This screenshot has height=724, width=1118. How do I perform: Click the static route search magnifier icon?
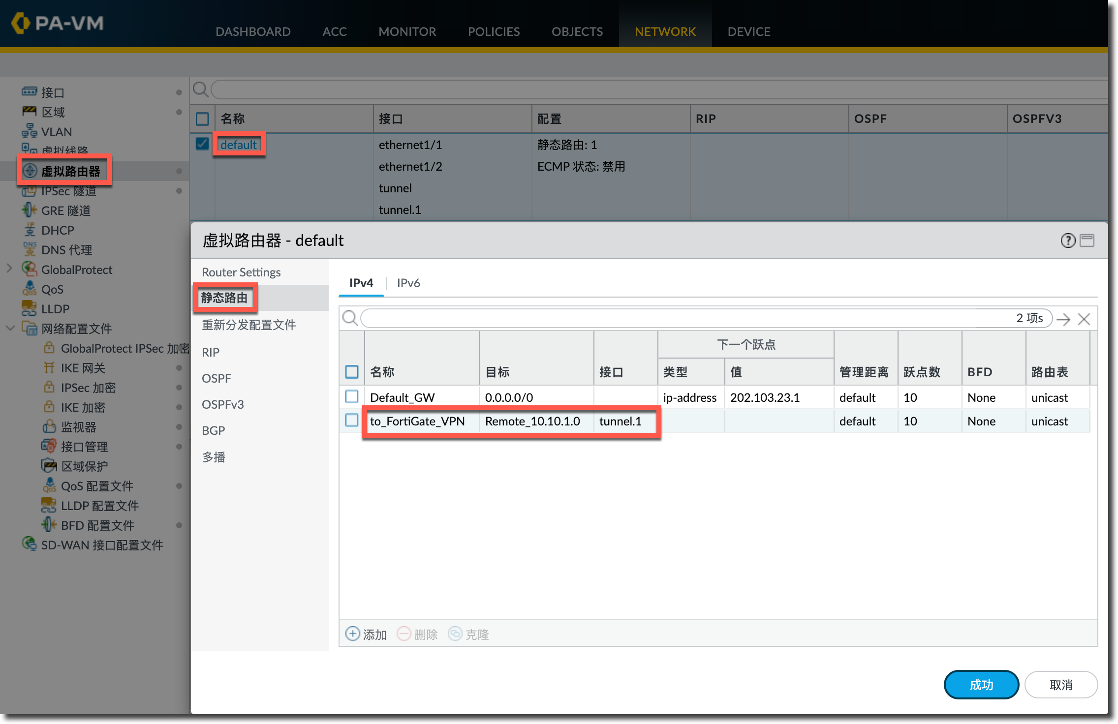point(350,318)
